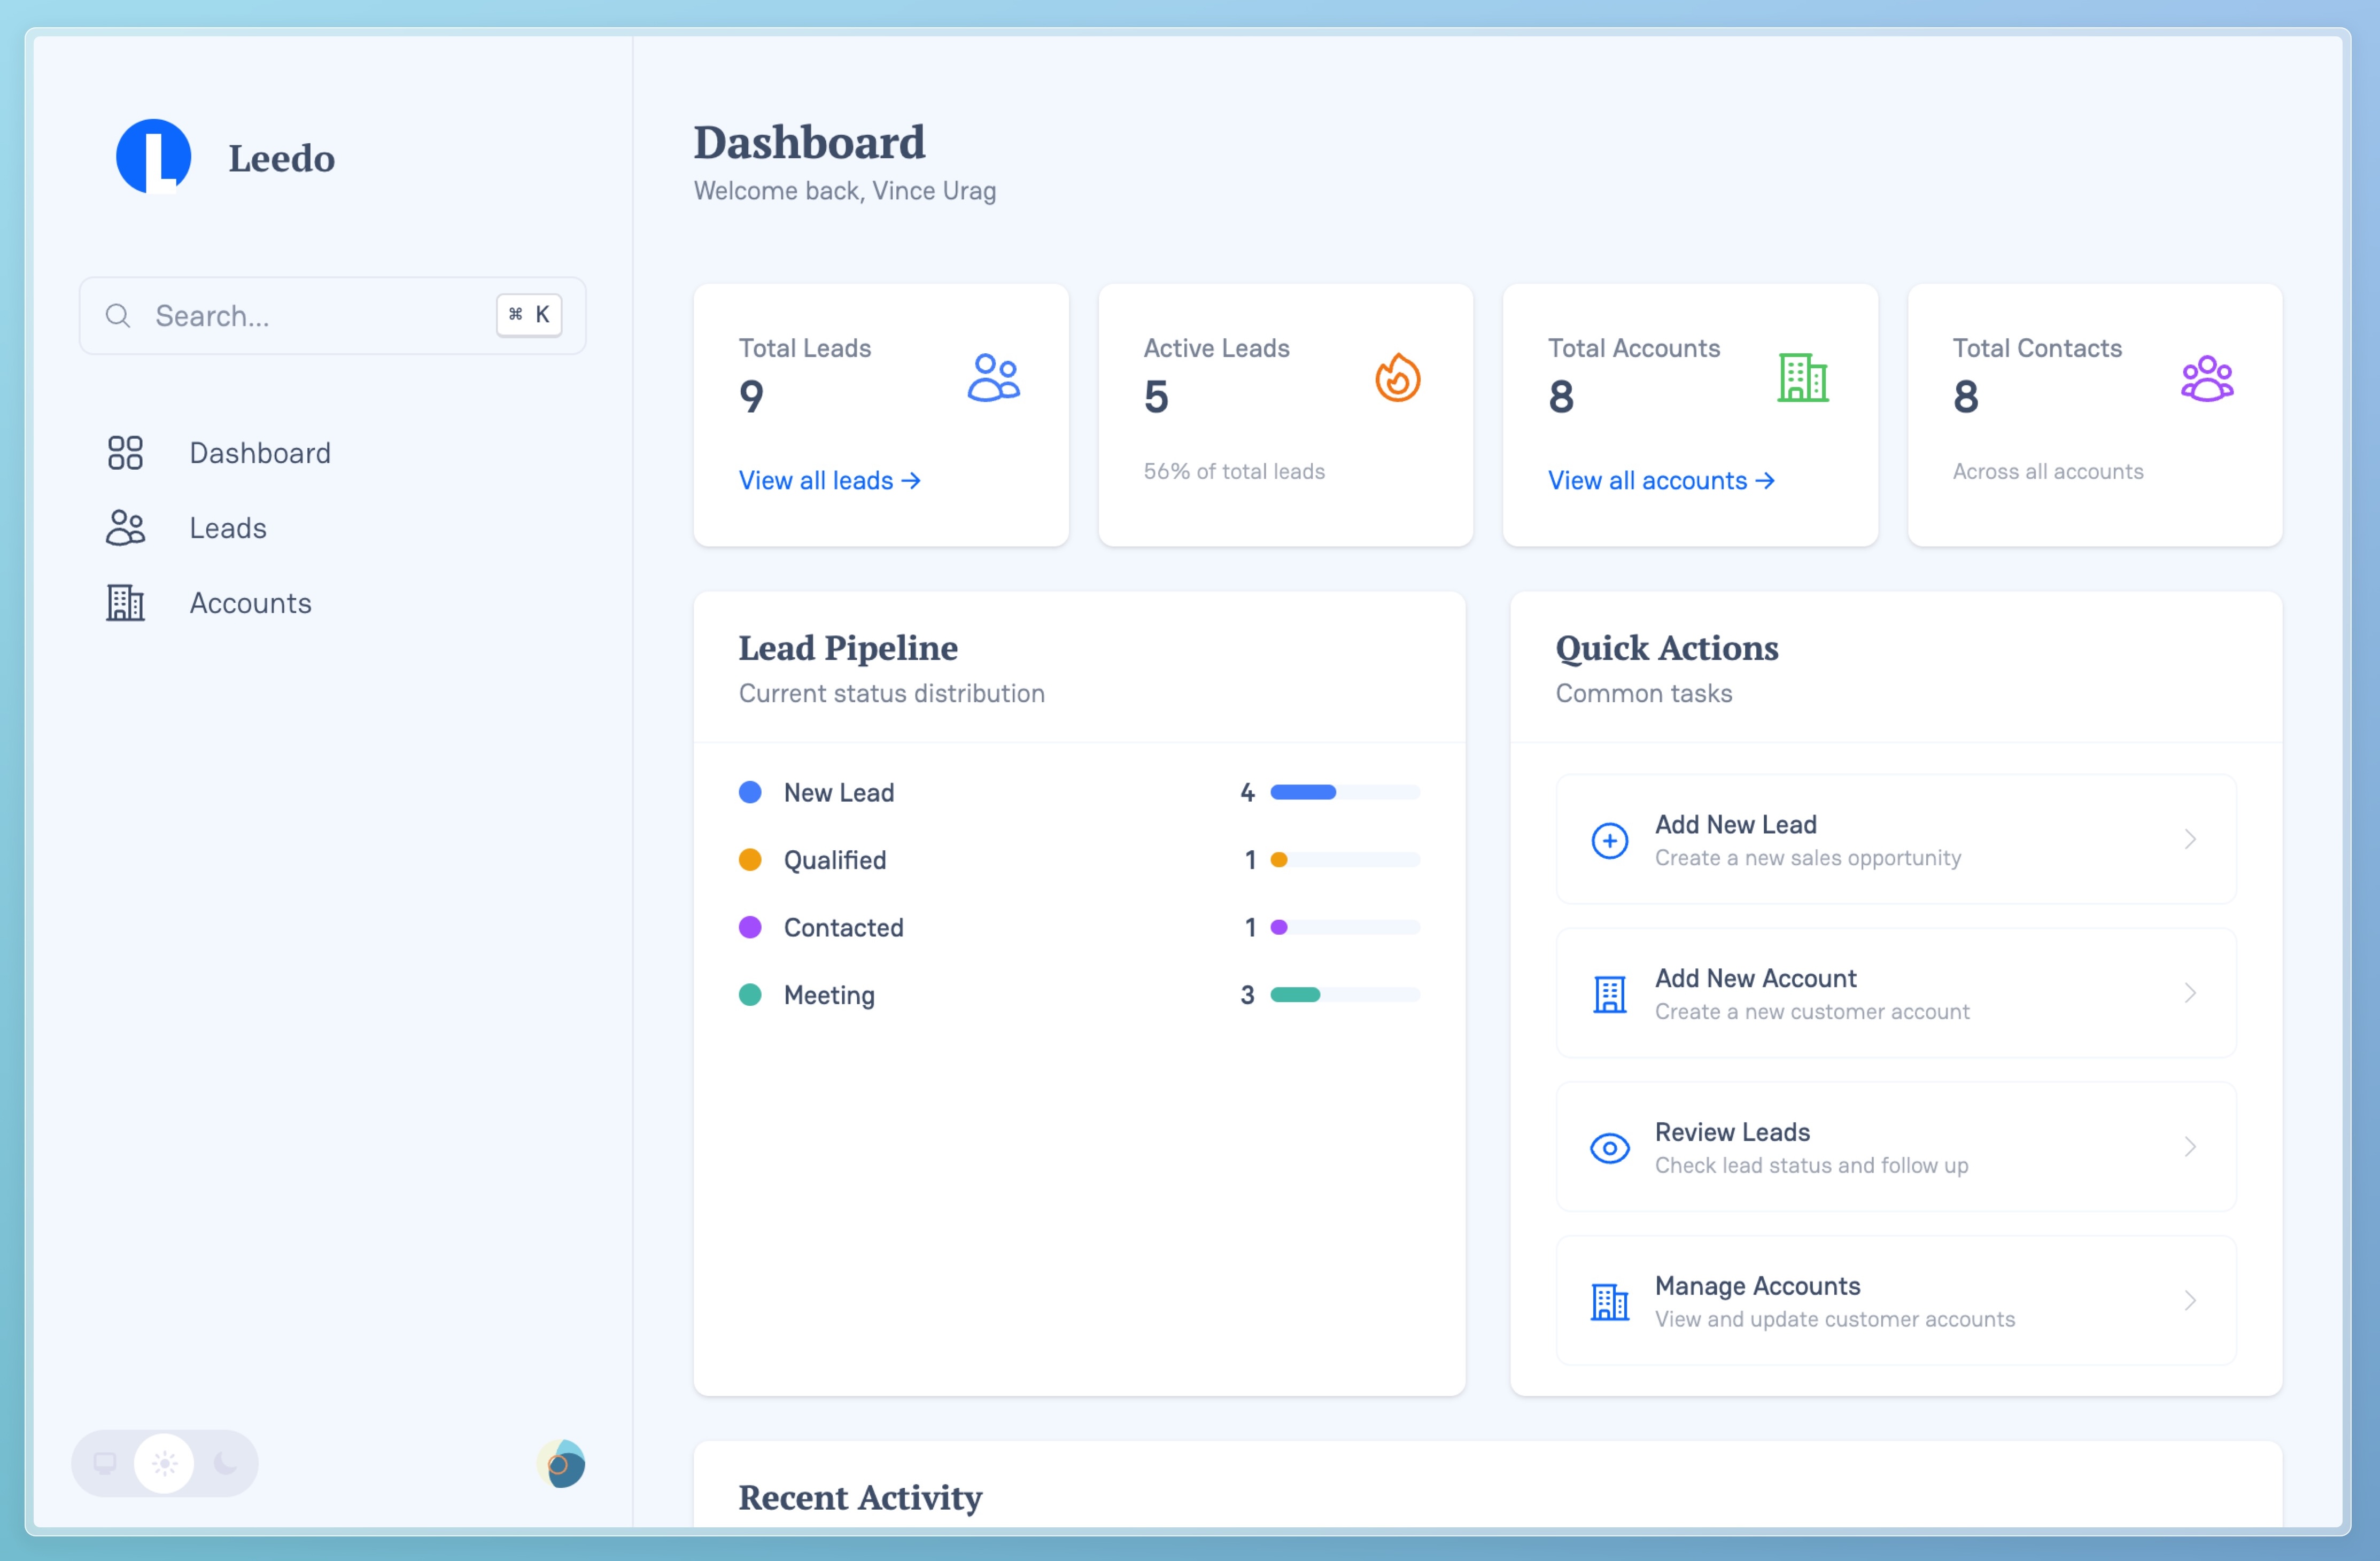The image size is (2380, 1561).
Task: Click the purple Contacted status dot
Action: click(x=750, y=928)
